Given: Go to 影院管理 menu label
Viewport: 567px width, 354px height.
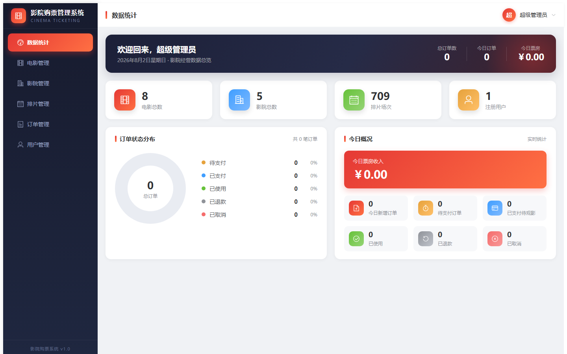Looking at the screenshot, I should click(x=38, y=83).
